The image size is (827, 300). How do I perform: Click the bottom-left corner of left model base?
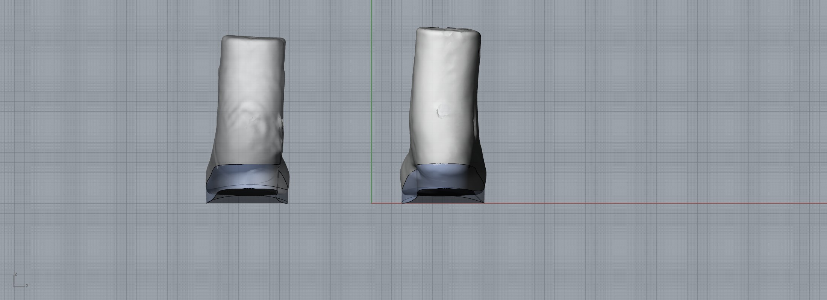point(207,202)
